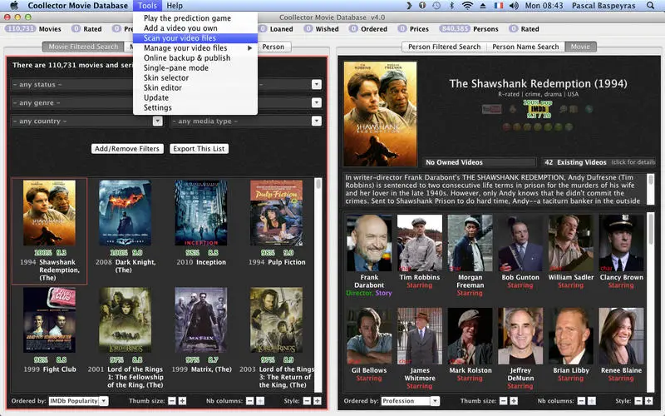
Task: Switch to Person Name Search tab
Action: pyautogui.click(x=525, y=47)
